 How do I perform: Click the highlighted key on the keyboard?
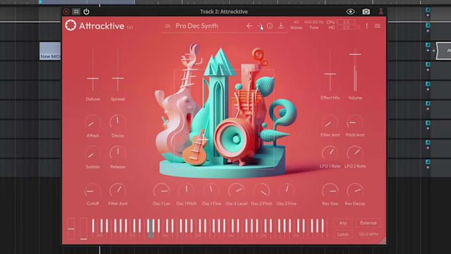coord(151,229)
